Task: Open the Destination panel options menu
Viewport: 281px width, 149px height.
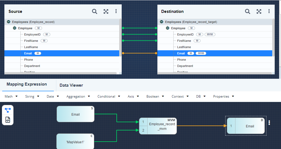Action: click(x=269, y=11)
